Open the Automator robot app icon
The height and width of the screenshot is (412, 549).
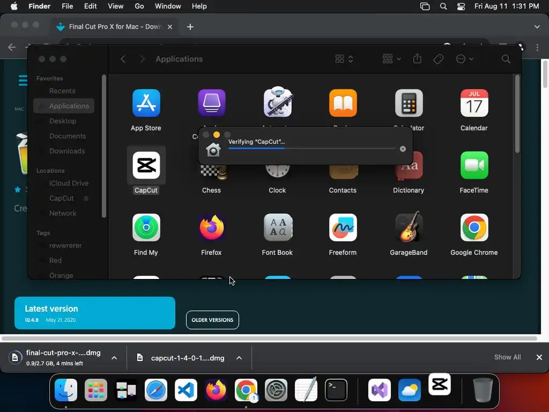277,102
